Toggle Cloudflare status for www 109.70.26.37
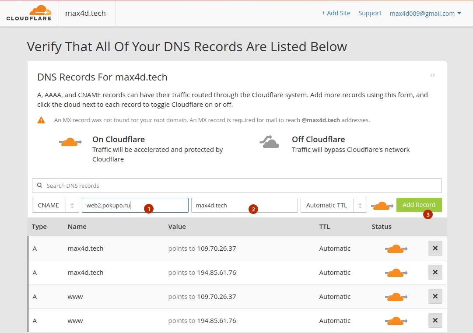This screenshot has width=473, height=333. pyautogui.click(x=396, y=297)
